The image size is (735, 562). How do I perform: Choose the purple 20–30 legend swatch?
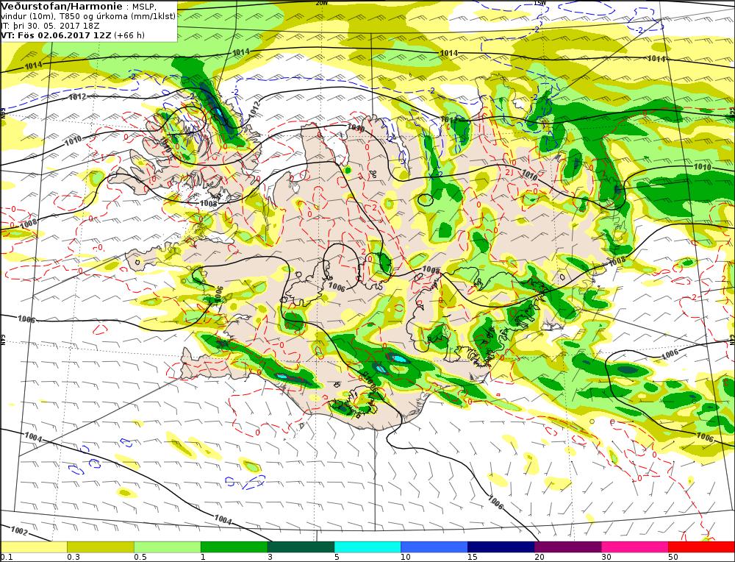[x=567, y=547]
